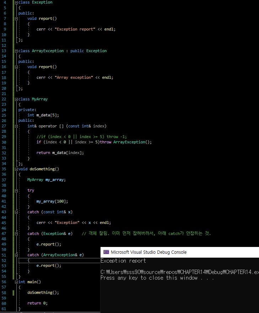Click e.report(); on line 53

tap(49, 266)
